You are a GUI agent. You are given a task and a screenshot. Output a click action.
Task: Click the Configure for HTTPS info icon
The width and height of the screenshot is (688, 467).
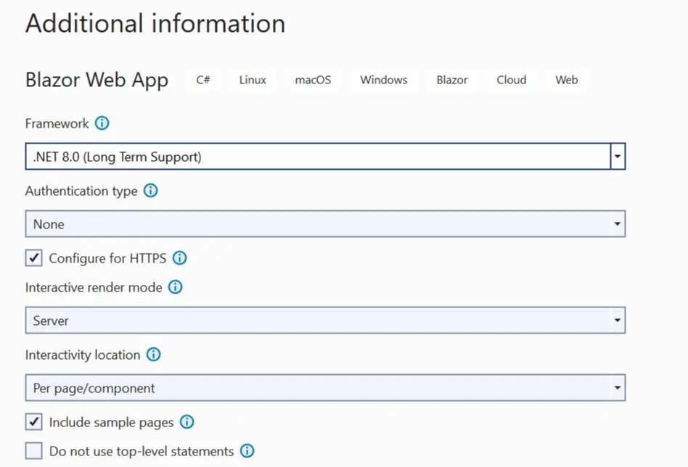click(179, 258)
